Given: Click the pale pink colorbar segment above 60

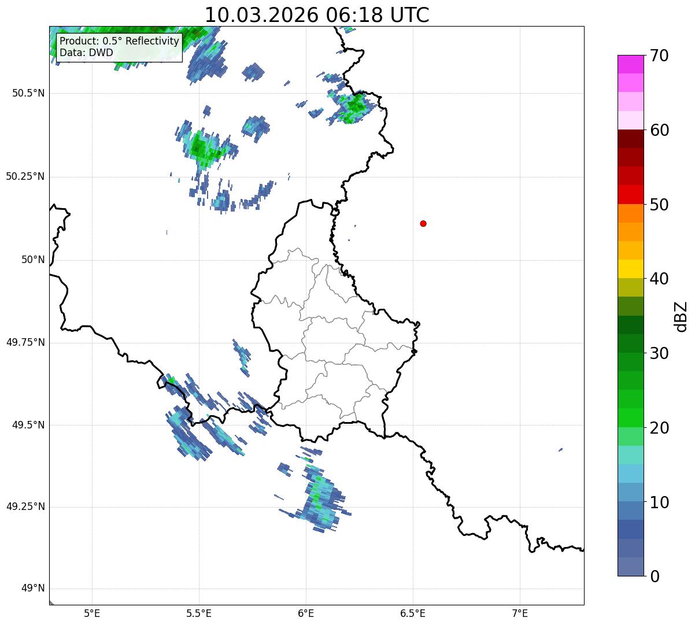Looking at the screenshot, I should (631, 120).
